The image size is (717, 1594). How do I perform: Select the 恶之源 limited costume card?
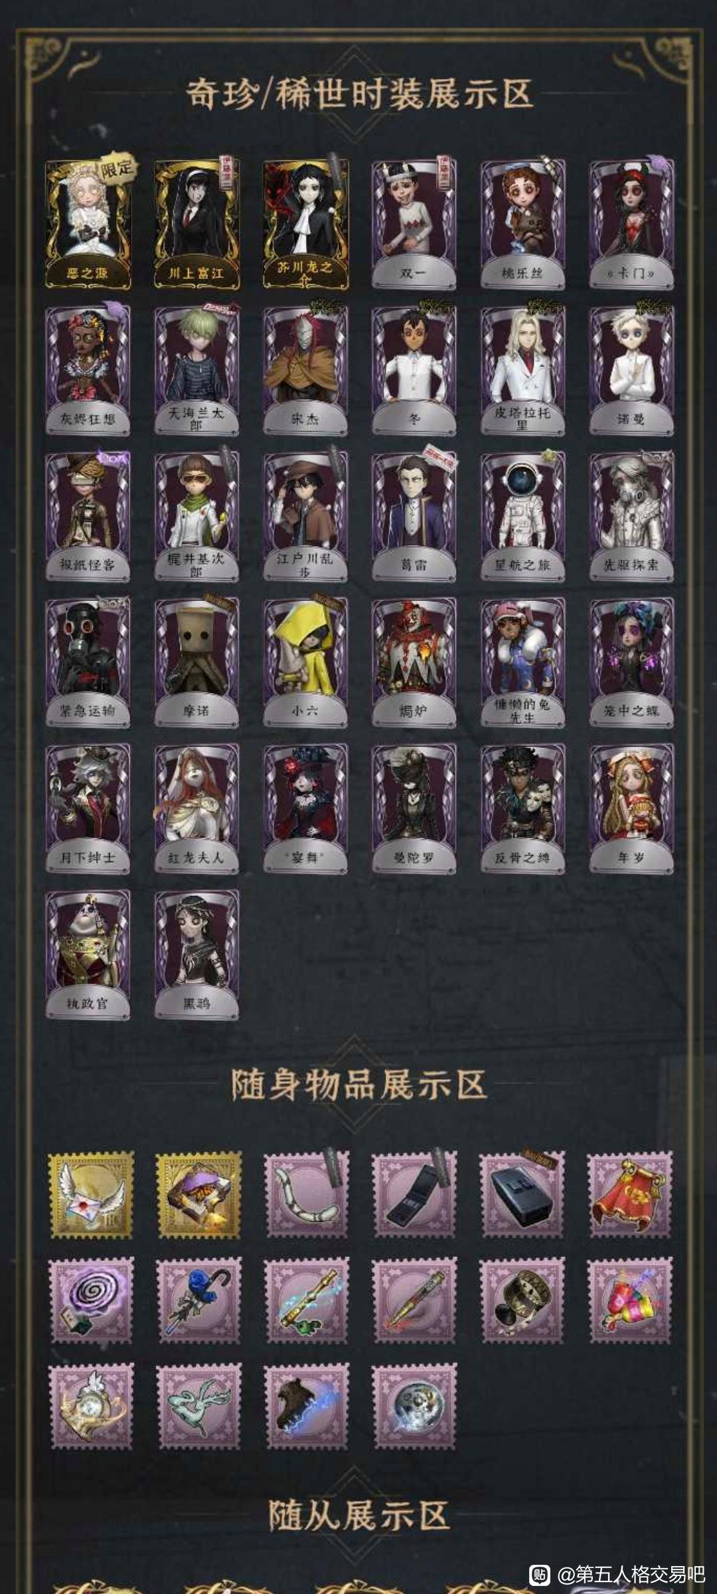[88, 224]
